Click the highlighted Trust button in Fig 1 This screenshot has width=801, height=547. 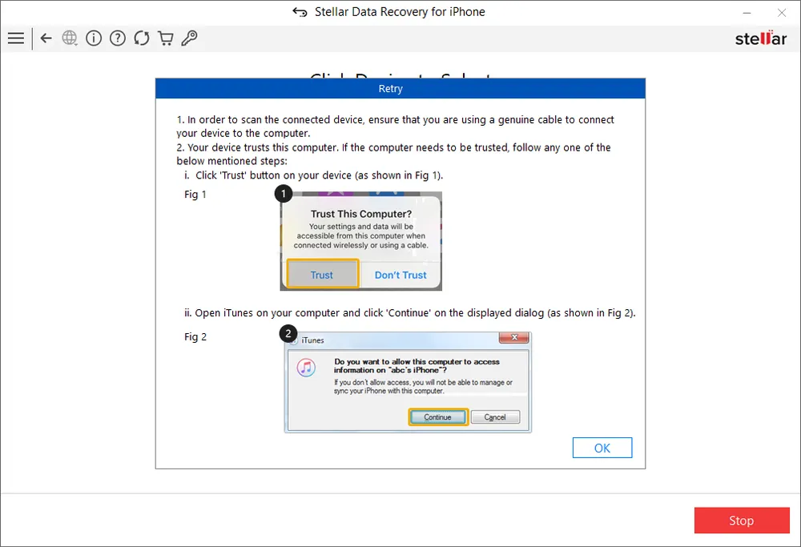[322, 275]
